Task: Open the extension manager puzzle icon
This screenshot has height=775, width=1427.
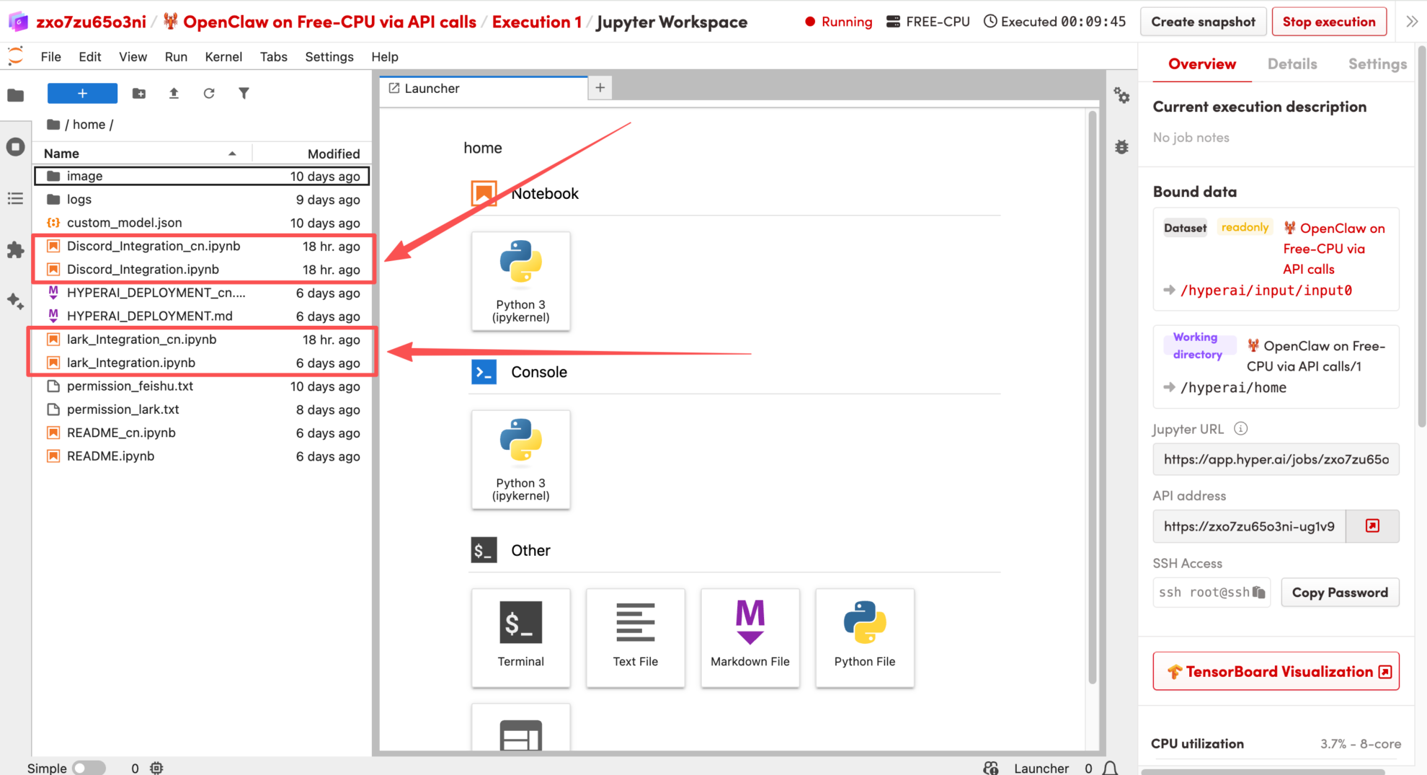Action: click(15, 249)
